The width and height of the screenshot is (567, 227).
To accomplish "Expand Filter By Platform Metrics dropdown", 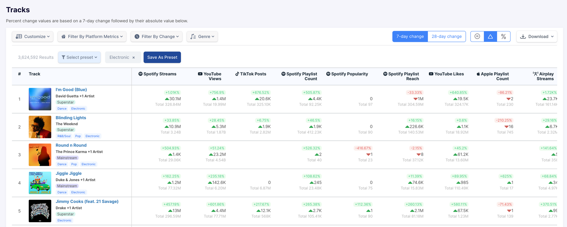I will pos(92,37).
